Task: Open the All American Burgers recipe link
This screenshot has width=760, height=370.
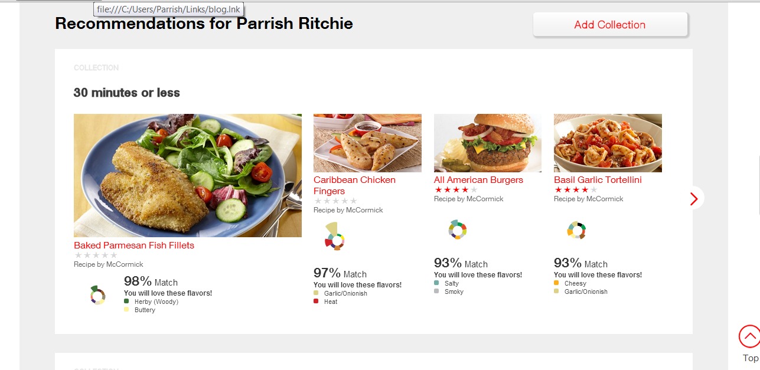Action: (x=478, y=179)
